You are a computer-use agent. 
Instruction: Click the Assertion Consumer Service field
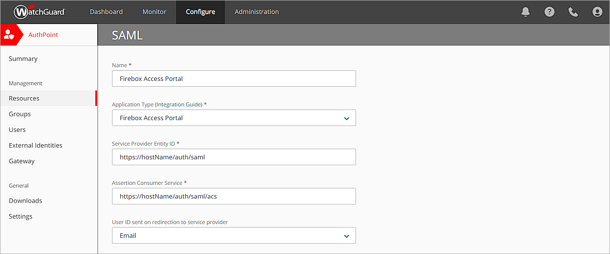pos(234,196)
